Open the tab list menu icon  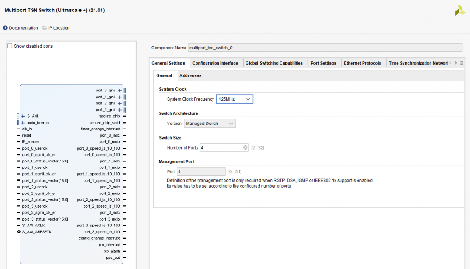coord(462,63)
